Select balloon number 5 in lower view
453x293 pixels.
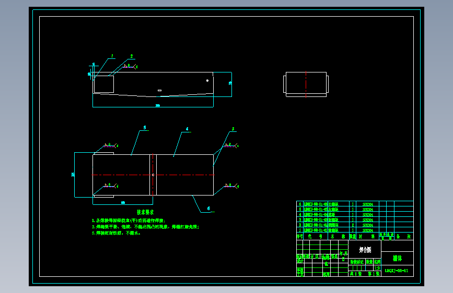[145, 127]
